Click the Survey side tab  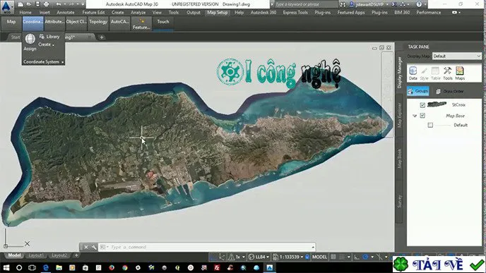point(399,201)
